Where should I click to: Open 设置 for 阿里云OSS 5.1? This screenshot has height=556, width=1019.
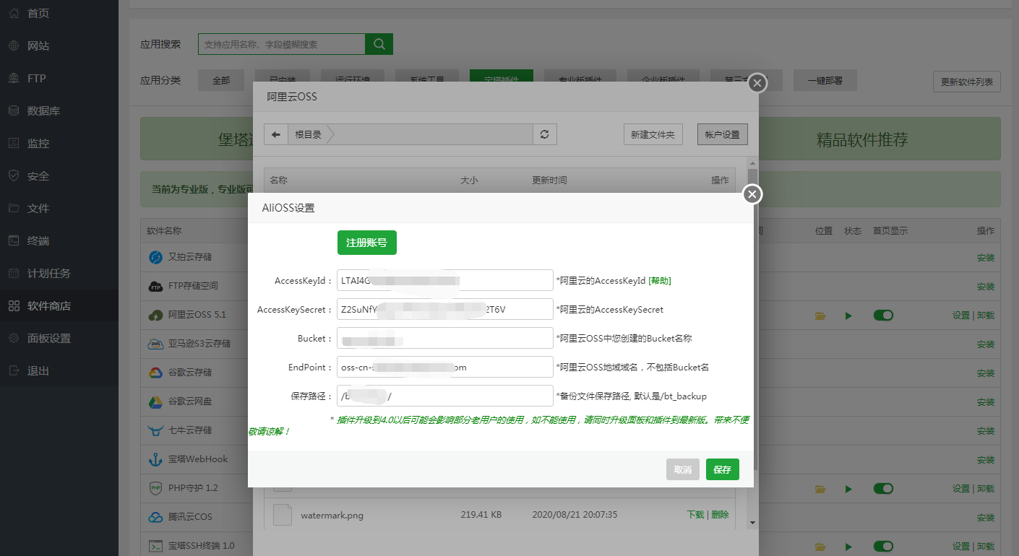click(x=961, y=316)
